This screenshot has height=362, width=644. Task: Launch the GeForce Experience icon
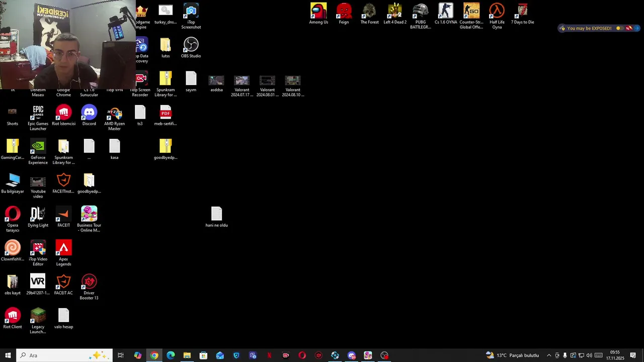coord(38,151)
